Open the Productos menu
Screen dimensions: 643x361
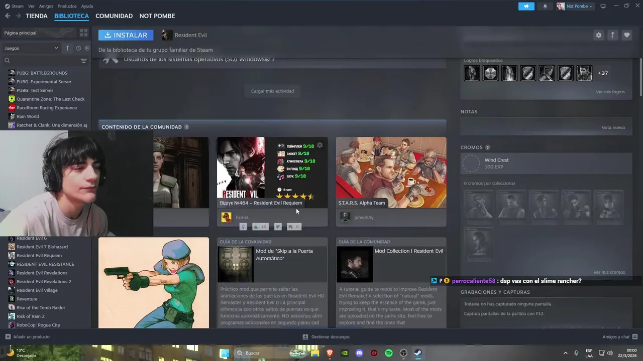click(x=67, y=6)
